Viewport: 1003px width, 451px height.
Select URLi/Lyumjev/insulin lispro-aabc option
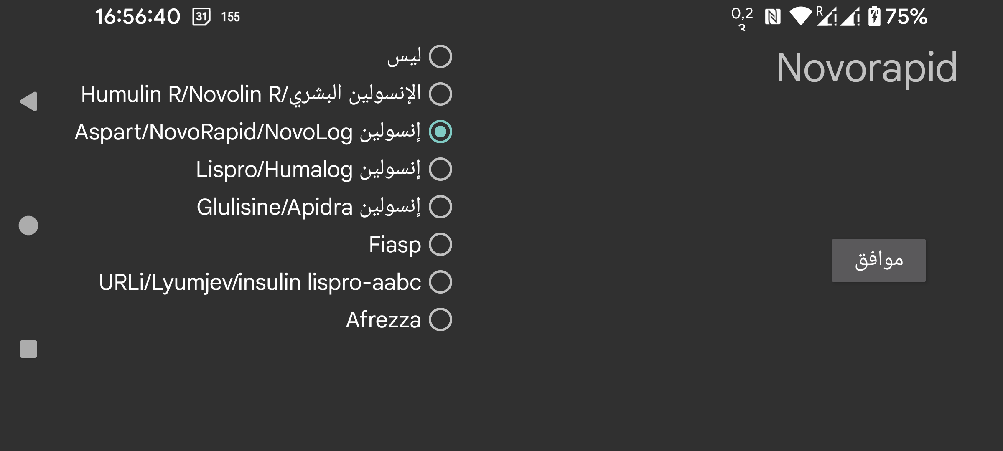(440, 282)
